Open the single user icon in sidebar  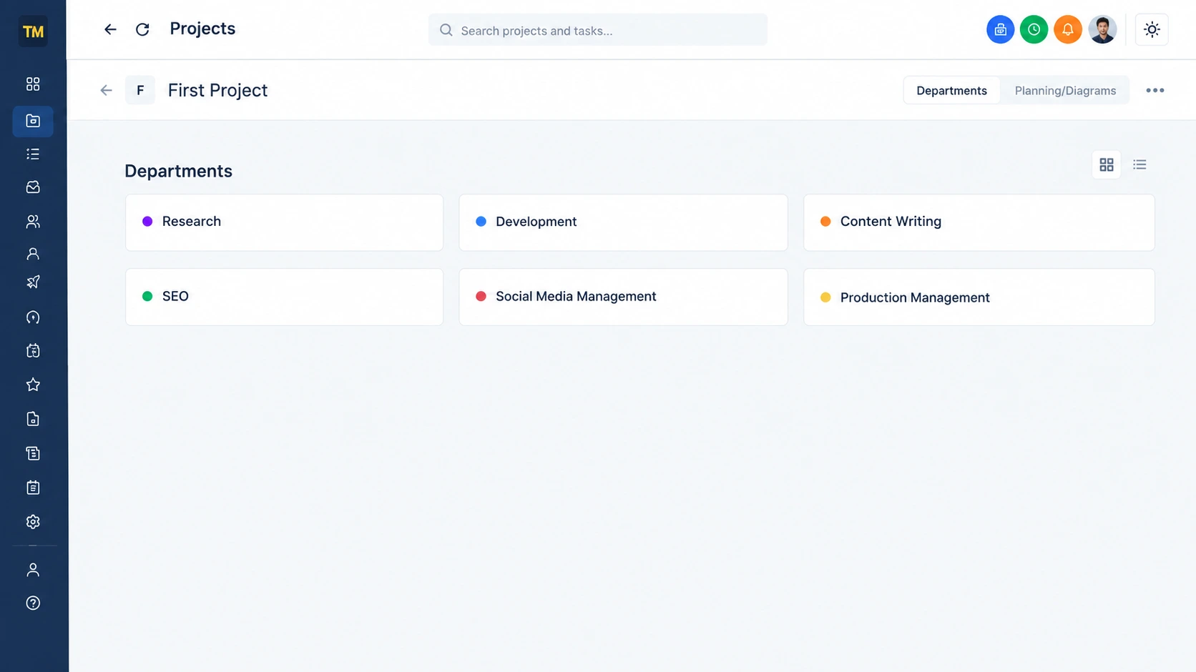click(x=33, y=254)
